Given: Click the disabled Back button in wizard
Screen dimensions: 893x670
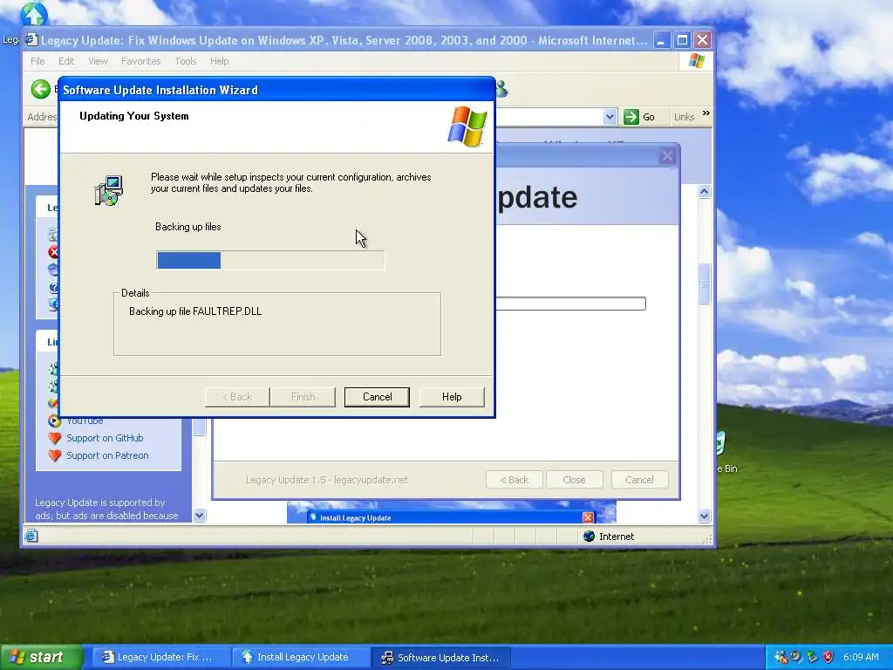Looking at the screenshot, I should (237, 397).
